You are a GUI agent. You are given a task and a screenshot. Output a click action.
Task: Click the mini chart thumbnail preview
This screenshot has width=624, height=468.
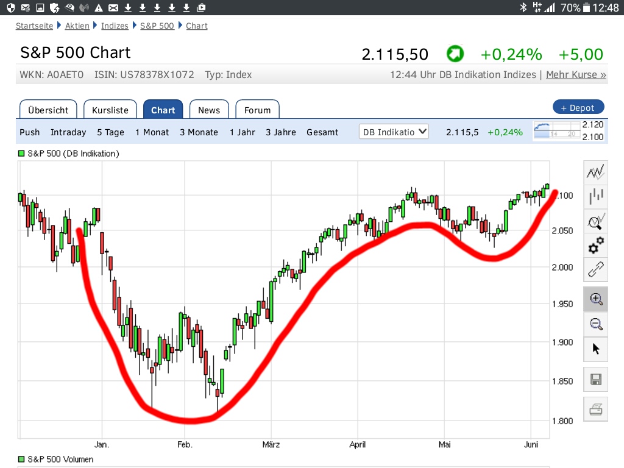tap(554, 131)
